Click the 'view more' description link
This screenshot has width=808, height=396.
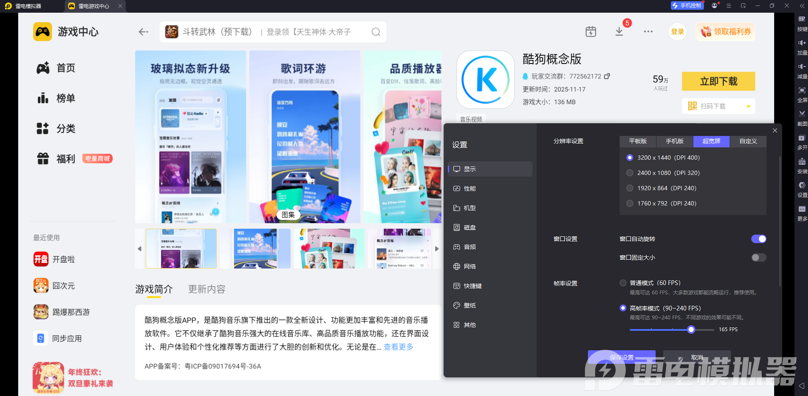398,347
